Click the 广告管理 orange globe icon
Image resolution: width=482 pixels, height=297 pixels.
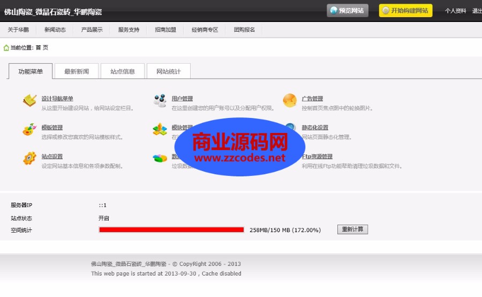pos(290,100)
